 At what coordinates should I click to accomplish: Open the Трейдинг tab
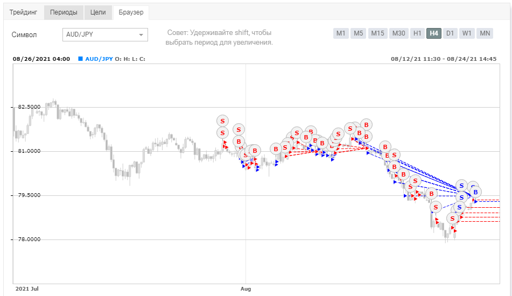pos(24,12)
